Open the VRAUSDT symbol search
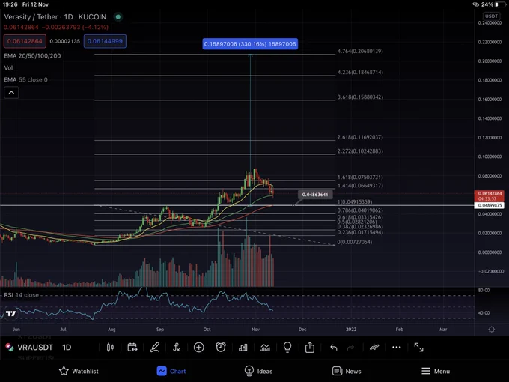Screen dimensions: 509x382 (35, 348)
